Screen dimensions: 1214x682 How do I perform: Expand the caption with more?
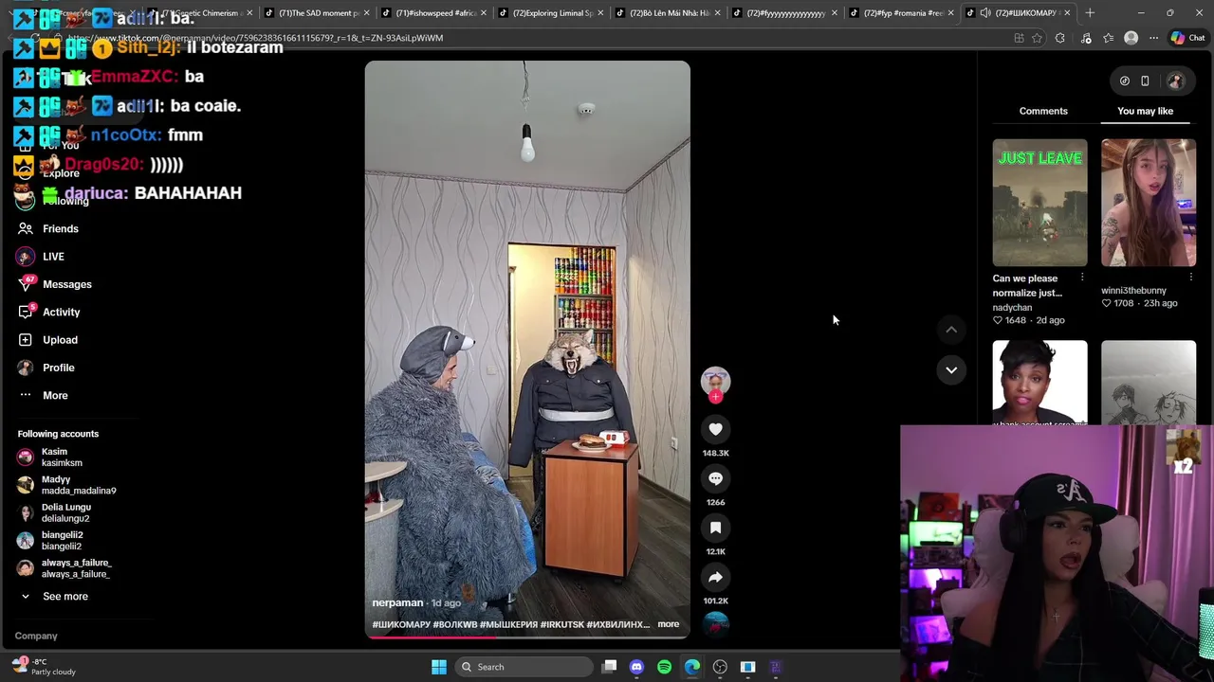pyautogui.click(x=669, y=624)
